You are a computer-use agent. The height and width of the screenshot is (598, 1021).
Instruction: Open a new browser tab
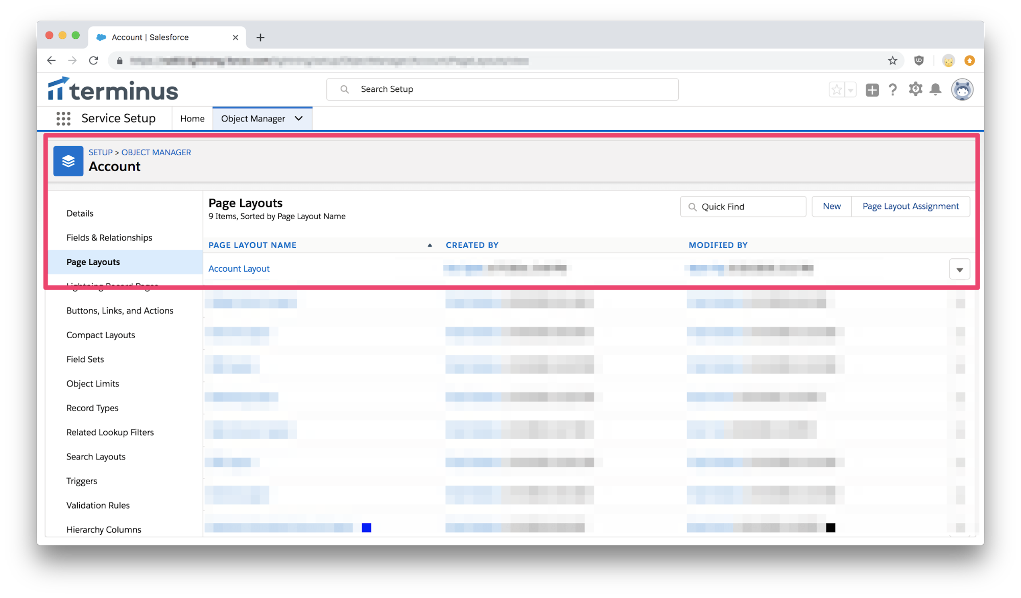pyautogui.click(x=260, y=37)
